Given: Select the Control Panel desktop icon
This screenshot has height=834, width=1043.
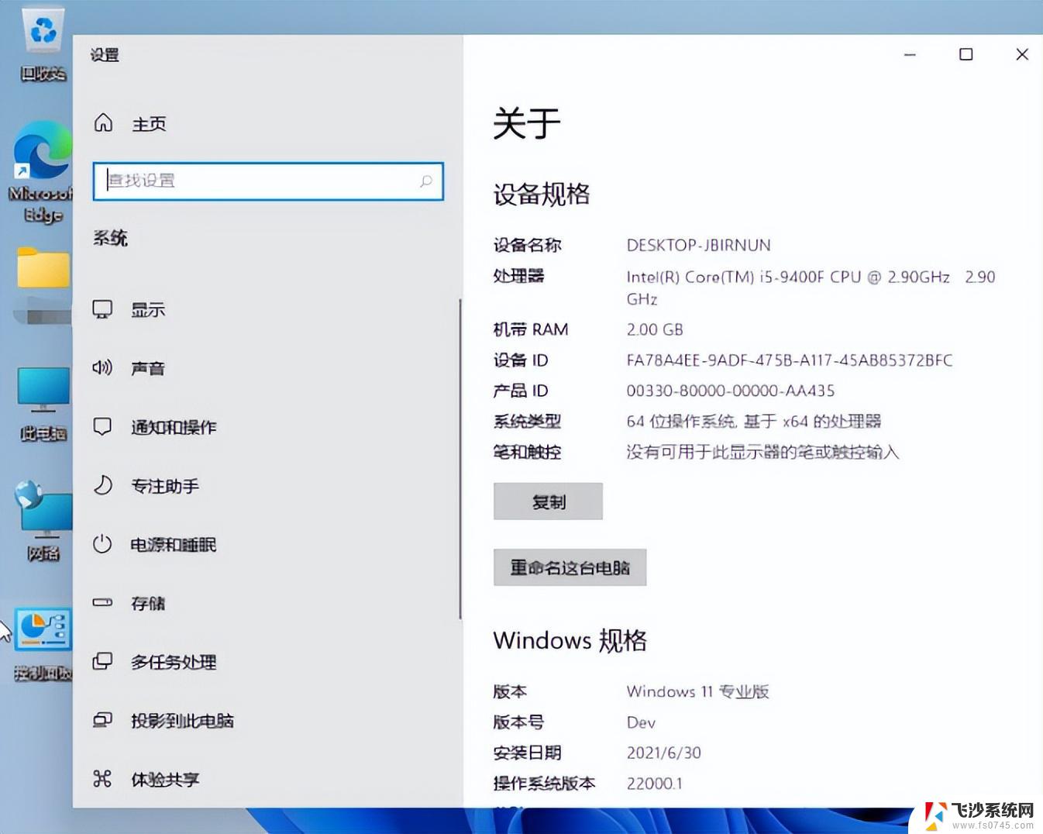Looking at the screenshot, I should (43, 645).
